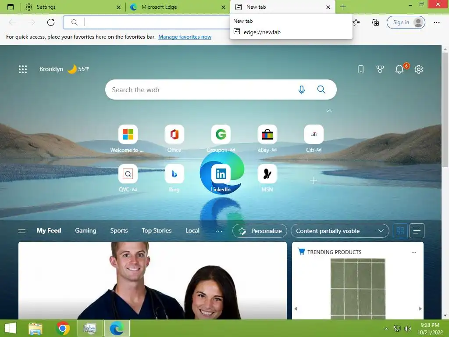This screenshot has height=337, width=449.
Task: Show previous trending product arrow
Action: pyautogui.click(x=296, y=308)
